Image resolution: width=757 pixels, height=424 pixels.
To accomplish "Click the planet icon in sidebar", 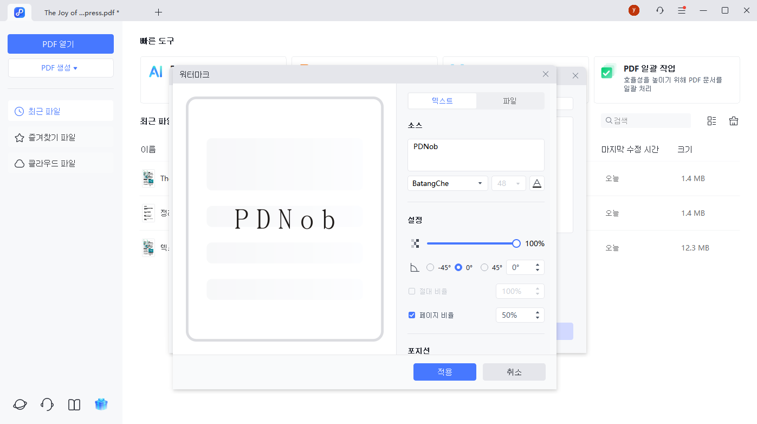I will coord(20,404).
